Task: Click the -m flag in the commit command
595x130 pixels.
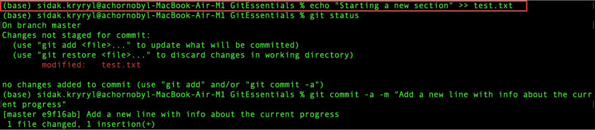Action: 384,94
